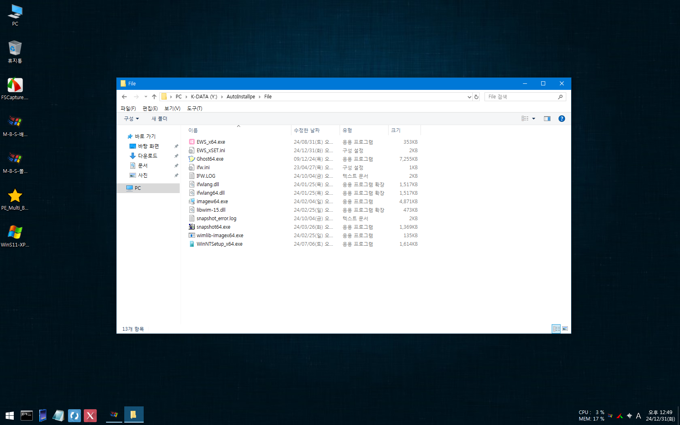Switch to large icons view in status bar
This screenshot has height=425, width=680.
(x=565, y=329)
